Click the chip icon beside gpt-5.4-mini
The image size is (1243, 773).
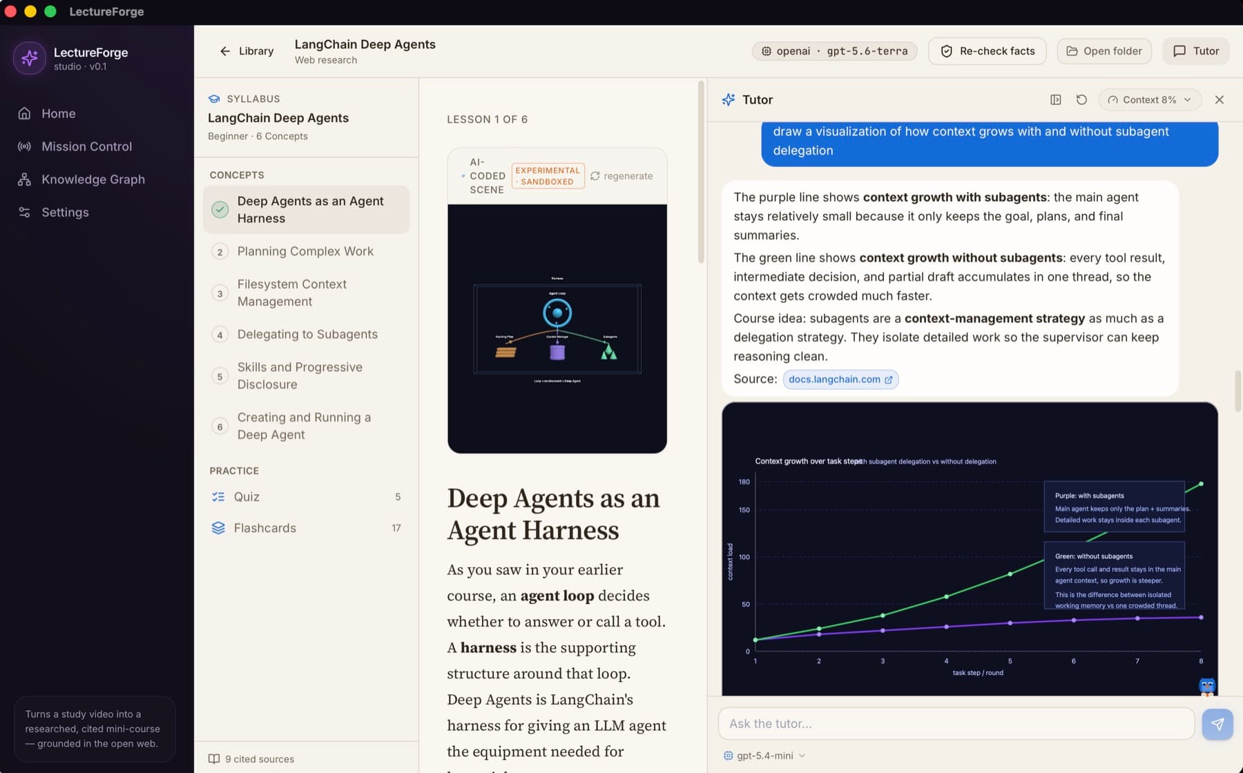[728, 756]
